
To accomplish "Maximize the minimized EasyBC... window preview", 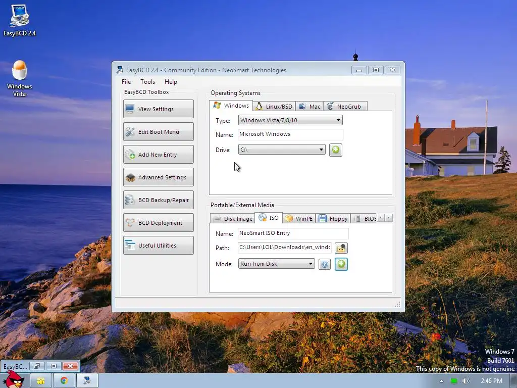I will [54, 366].
